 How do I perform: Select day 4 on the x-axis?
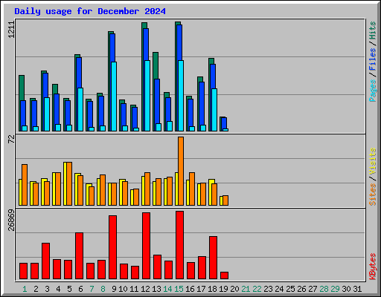[x=58, y=289]
